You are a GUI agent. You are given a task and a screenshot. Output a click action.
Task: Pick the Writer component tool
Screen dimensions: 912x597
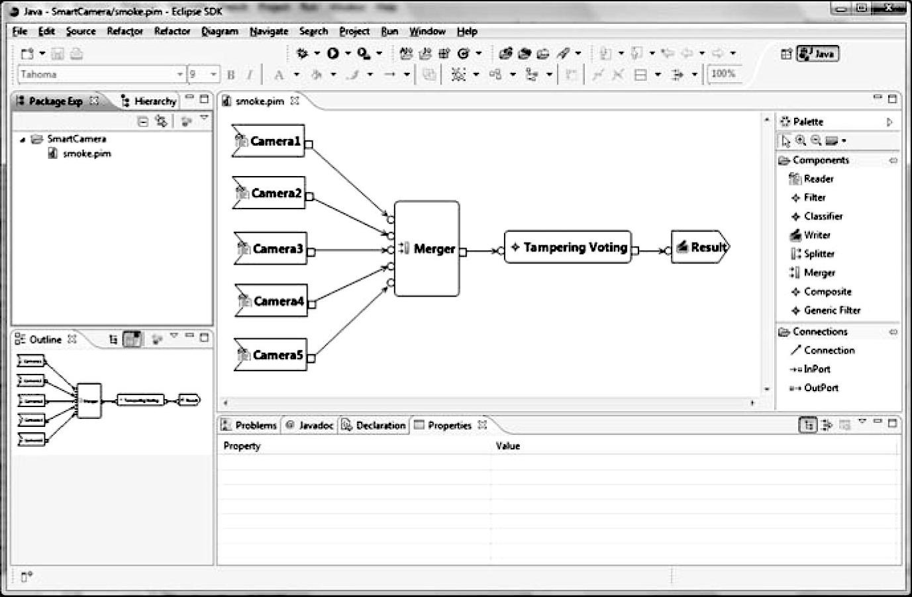click(x=810, y=235)
